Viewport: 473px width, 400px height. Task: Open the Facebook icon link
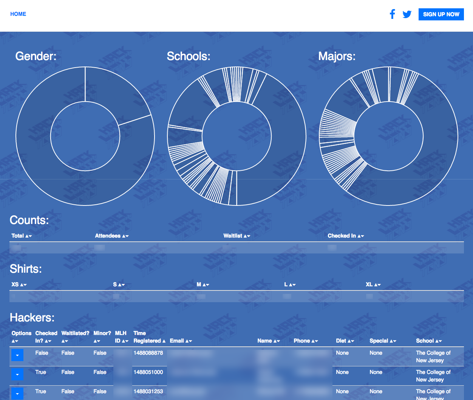coord(392,14)
